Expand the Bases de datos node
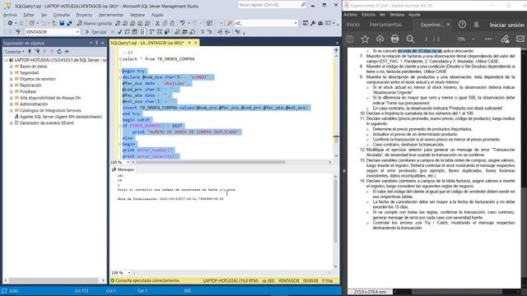 point(12,67)
